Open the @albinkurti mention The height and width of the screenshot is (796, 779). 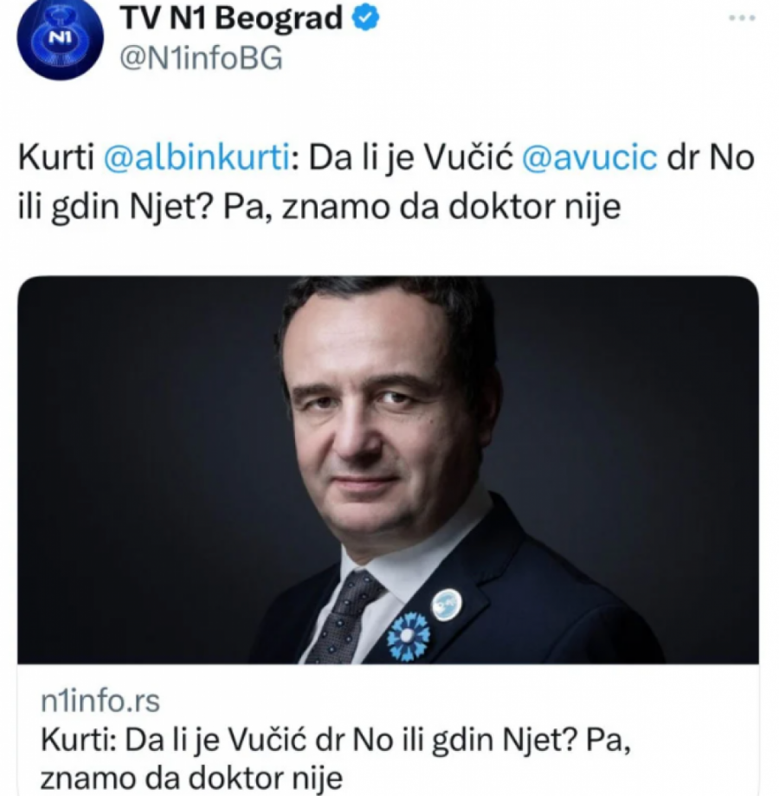[196, 158]
